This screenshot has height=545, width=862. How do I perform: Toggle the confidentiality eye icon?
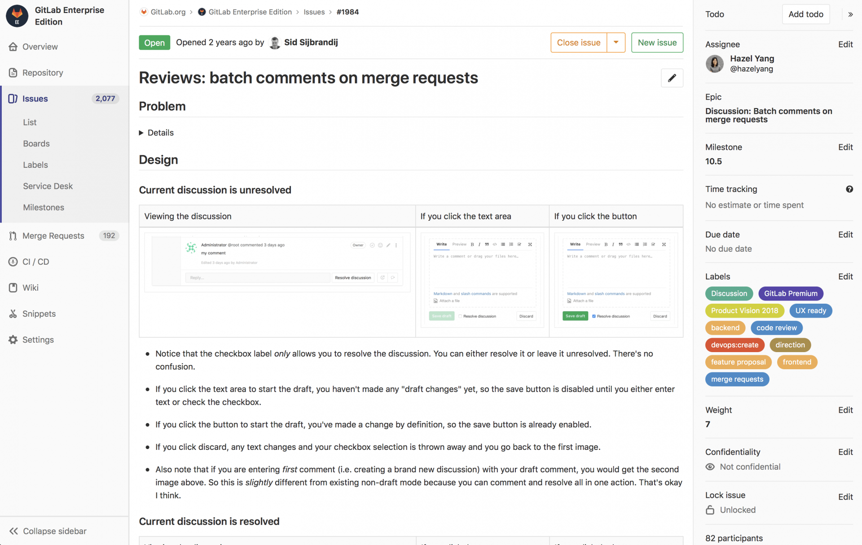pos(710,467)
